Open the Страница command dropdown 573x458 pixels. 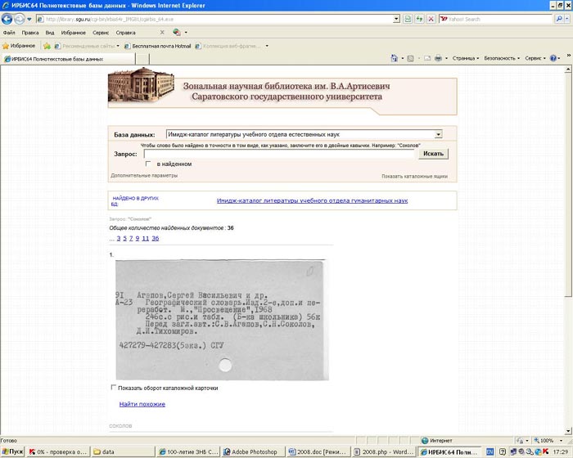pos(465,58)
